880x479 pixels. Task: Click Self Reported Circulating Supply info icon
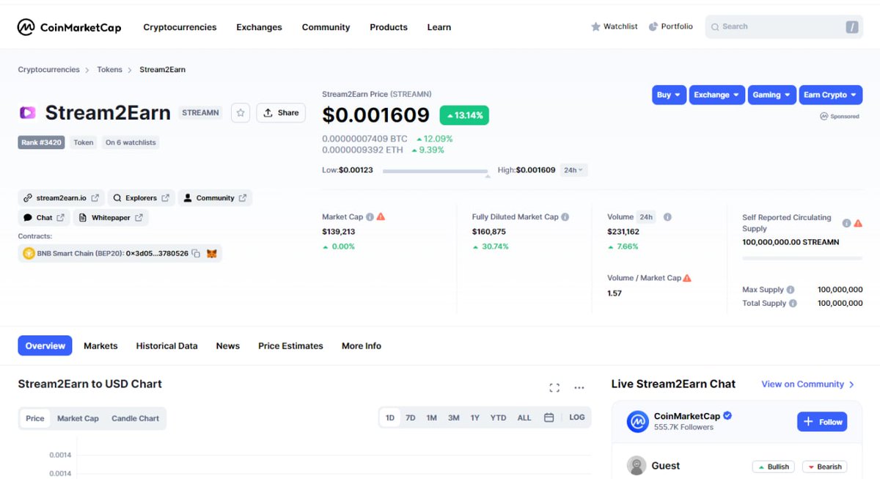coord(846,223)
